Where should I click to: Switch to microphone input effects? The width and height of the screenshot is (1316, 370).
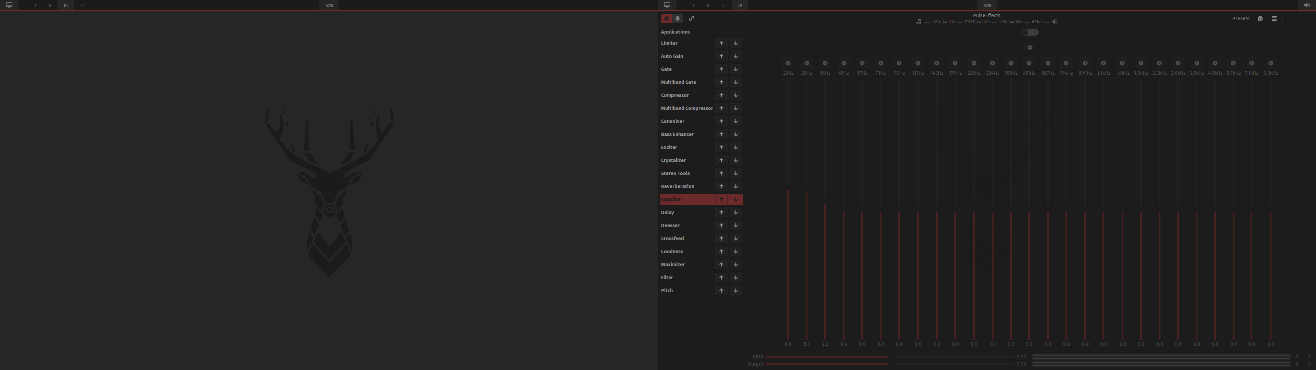678,18
